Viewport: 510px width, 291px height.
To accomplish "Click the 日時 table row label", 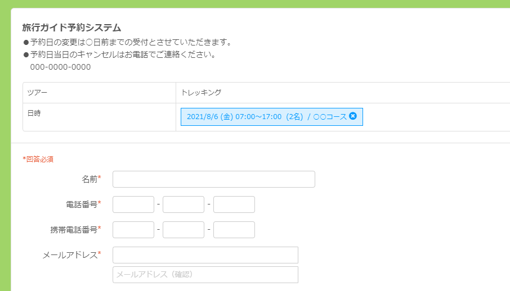I will click(34, 113).
